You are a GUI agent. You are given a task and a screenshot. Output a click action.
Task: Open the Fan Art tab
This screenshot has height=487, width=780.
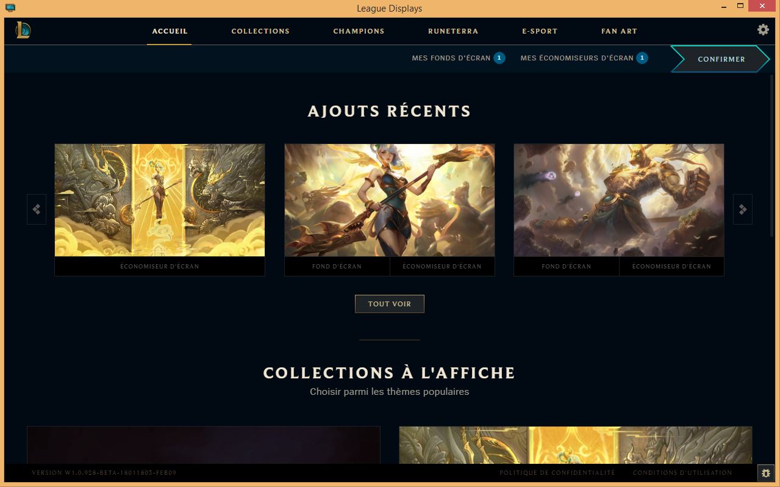coord(619,31)
